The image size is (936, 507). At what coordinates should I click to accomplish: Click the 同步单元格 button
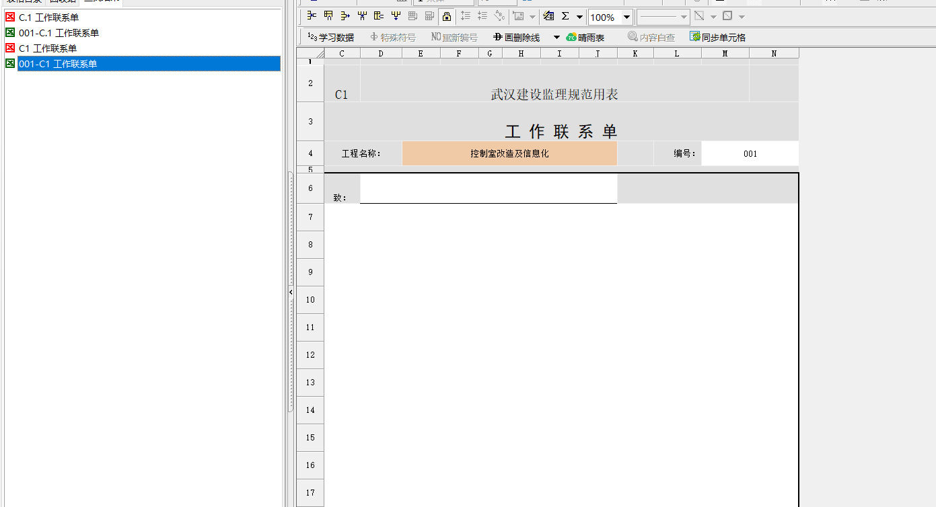tap(718, 38)
